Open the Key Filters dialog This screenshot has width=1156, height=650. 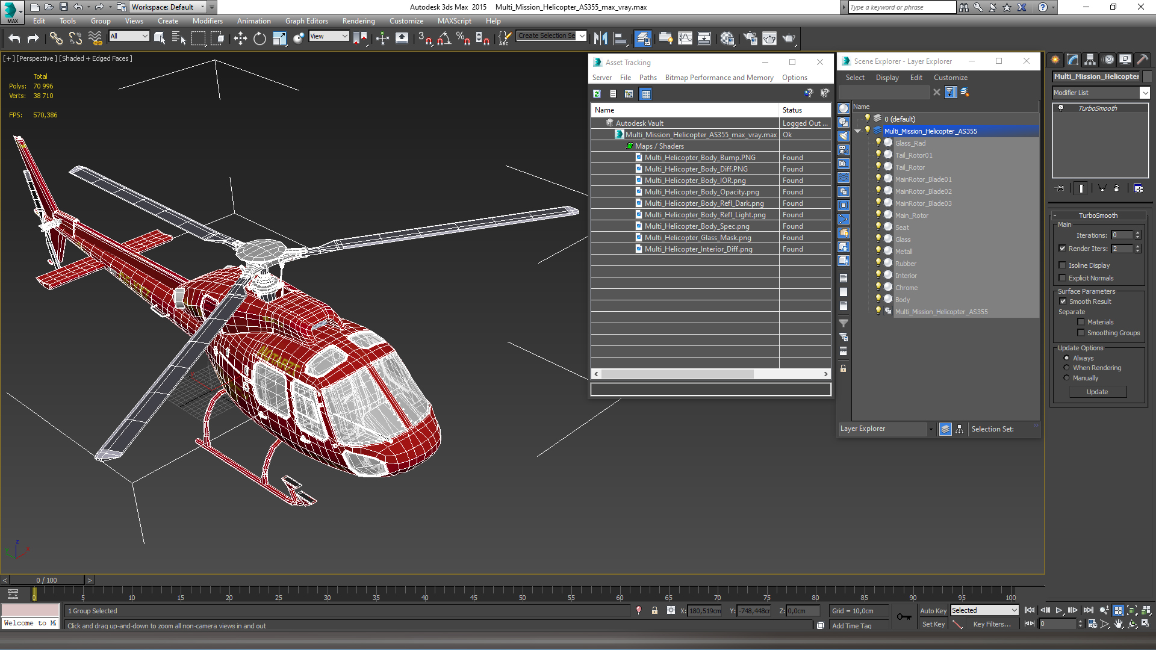(x=992, y=624)
